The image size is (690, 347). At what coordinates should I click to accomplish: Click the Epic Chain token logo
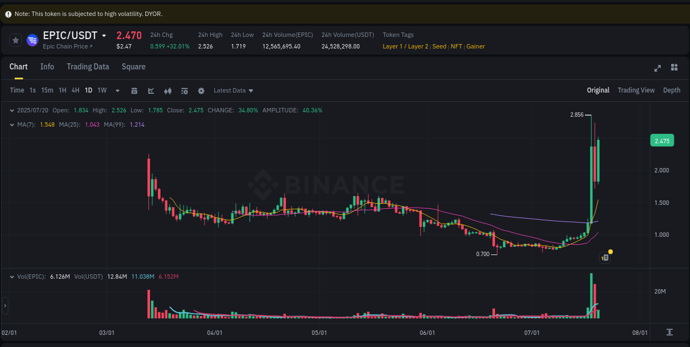click(32, 40)
